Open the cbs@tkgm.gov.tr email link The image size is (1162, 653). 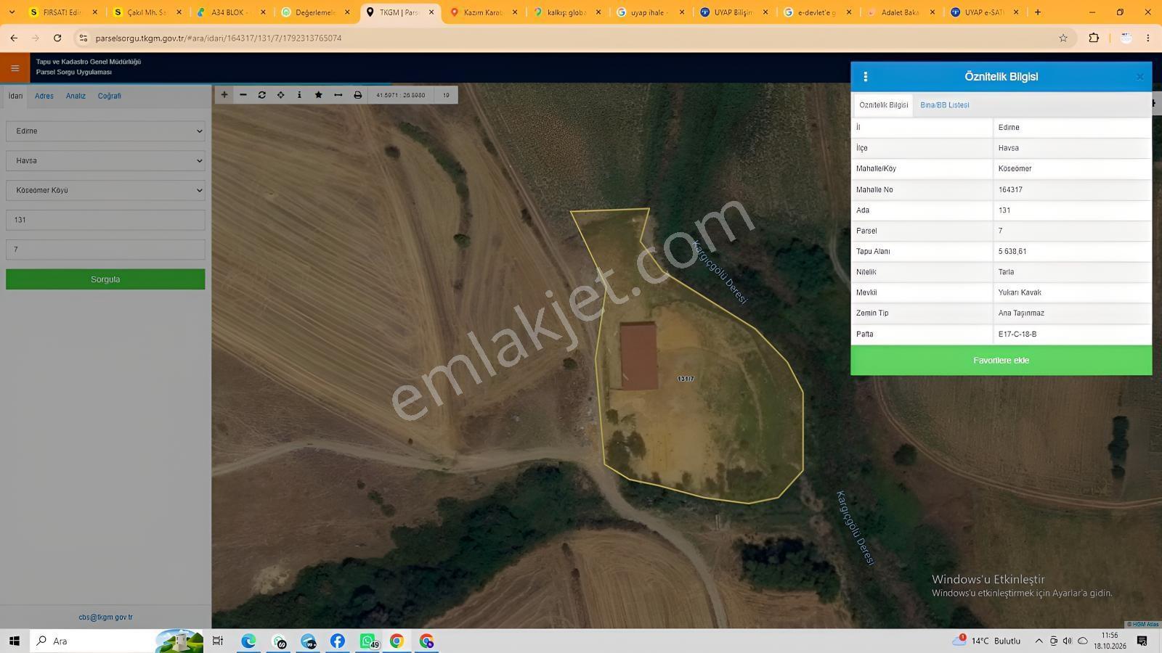tap(105, 617)
